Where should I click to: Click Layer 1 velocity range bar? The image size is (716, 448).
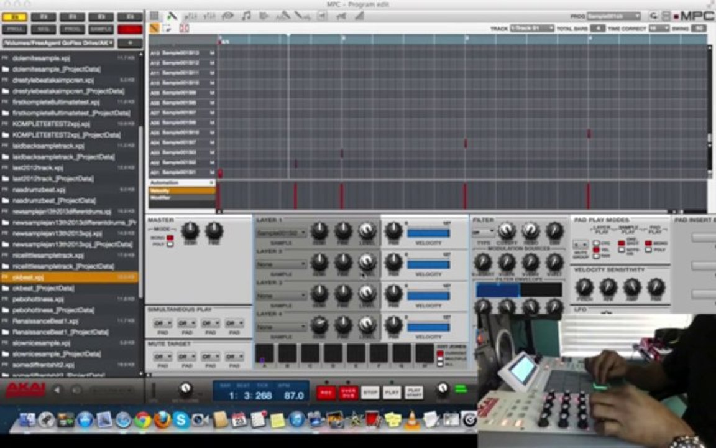428,233
